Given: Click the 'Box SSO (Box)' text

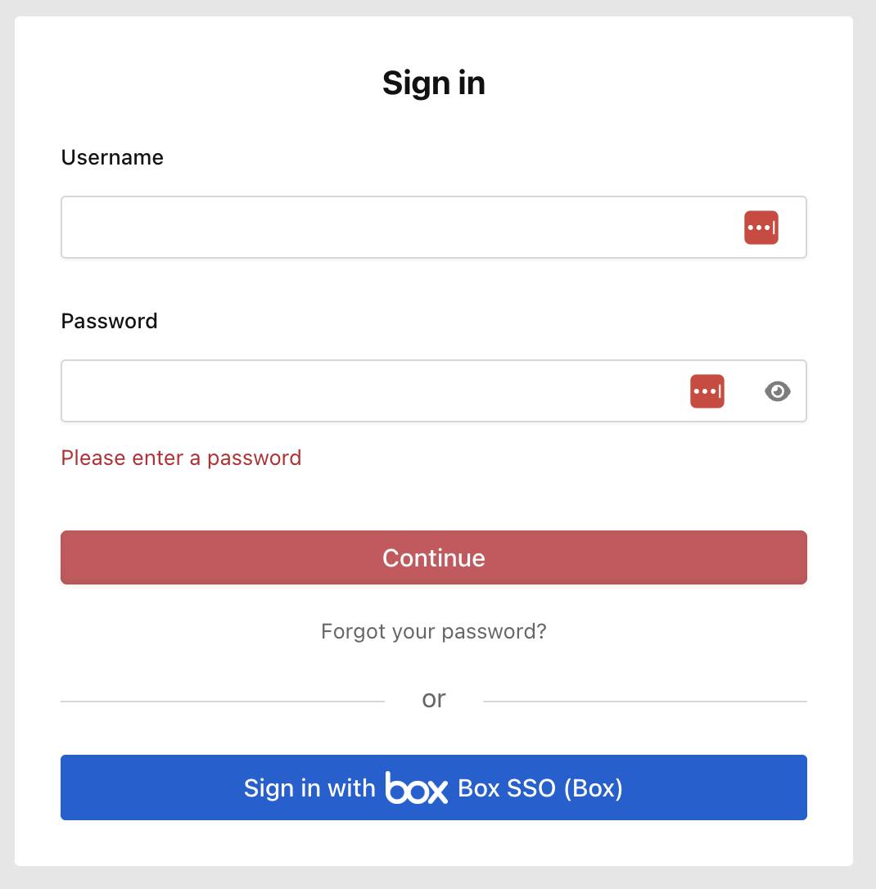Looking at the screenshot, I should (540, 787).
